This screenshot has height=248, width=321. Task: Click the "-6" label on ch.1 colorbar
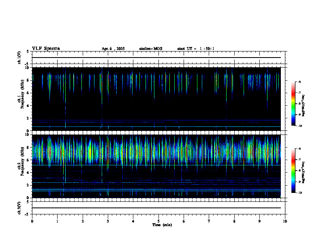pos(299,81)
